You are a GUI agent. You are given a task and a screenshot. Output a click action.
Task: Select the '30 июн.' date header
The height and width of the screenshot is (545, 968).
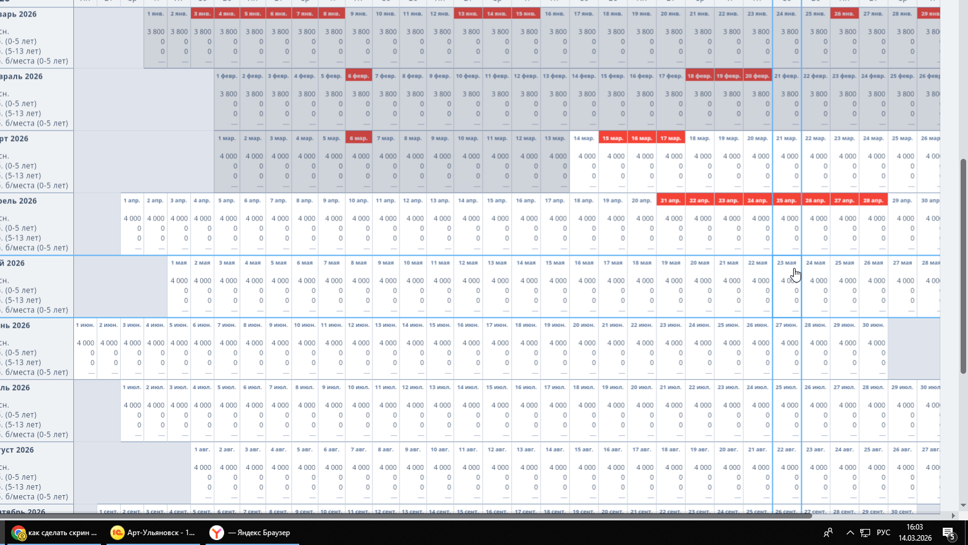(x=873, y=325)
